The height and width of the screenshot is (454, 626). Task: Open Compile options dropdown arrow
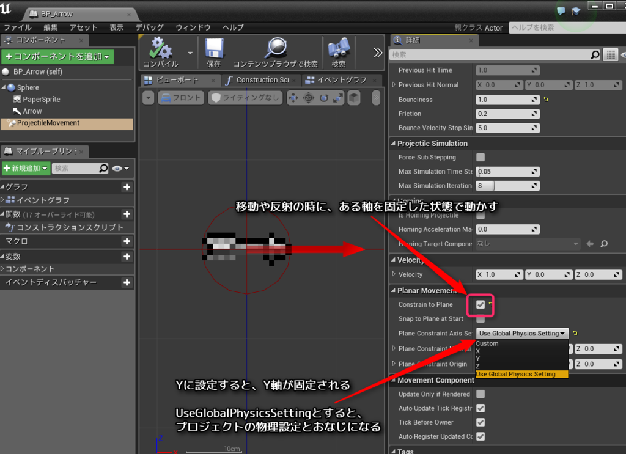pyautogui.click(x=190, y=53)
